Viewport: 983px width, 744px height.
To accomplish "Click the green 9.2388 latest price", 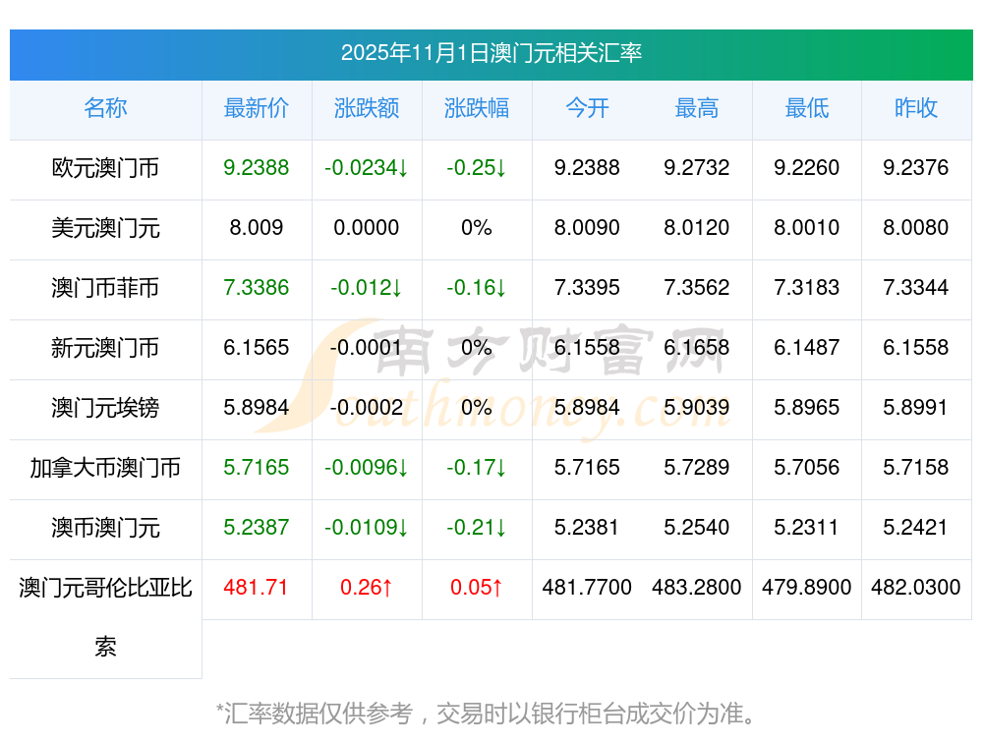I will tap(256, 168).
